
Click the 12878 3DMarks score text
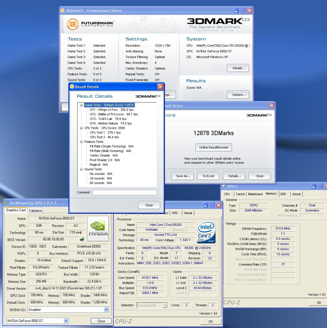click(214, 133)
